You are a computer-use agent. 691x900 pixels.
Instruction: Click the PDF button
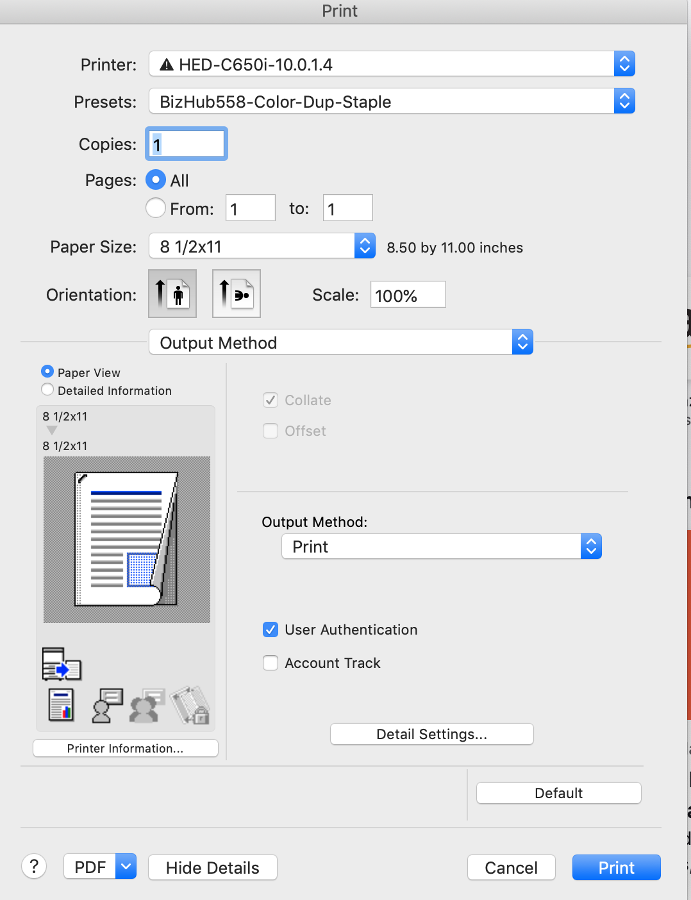(90, 867)
